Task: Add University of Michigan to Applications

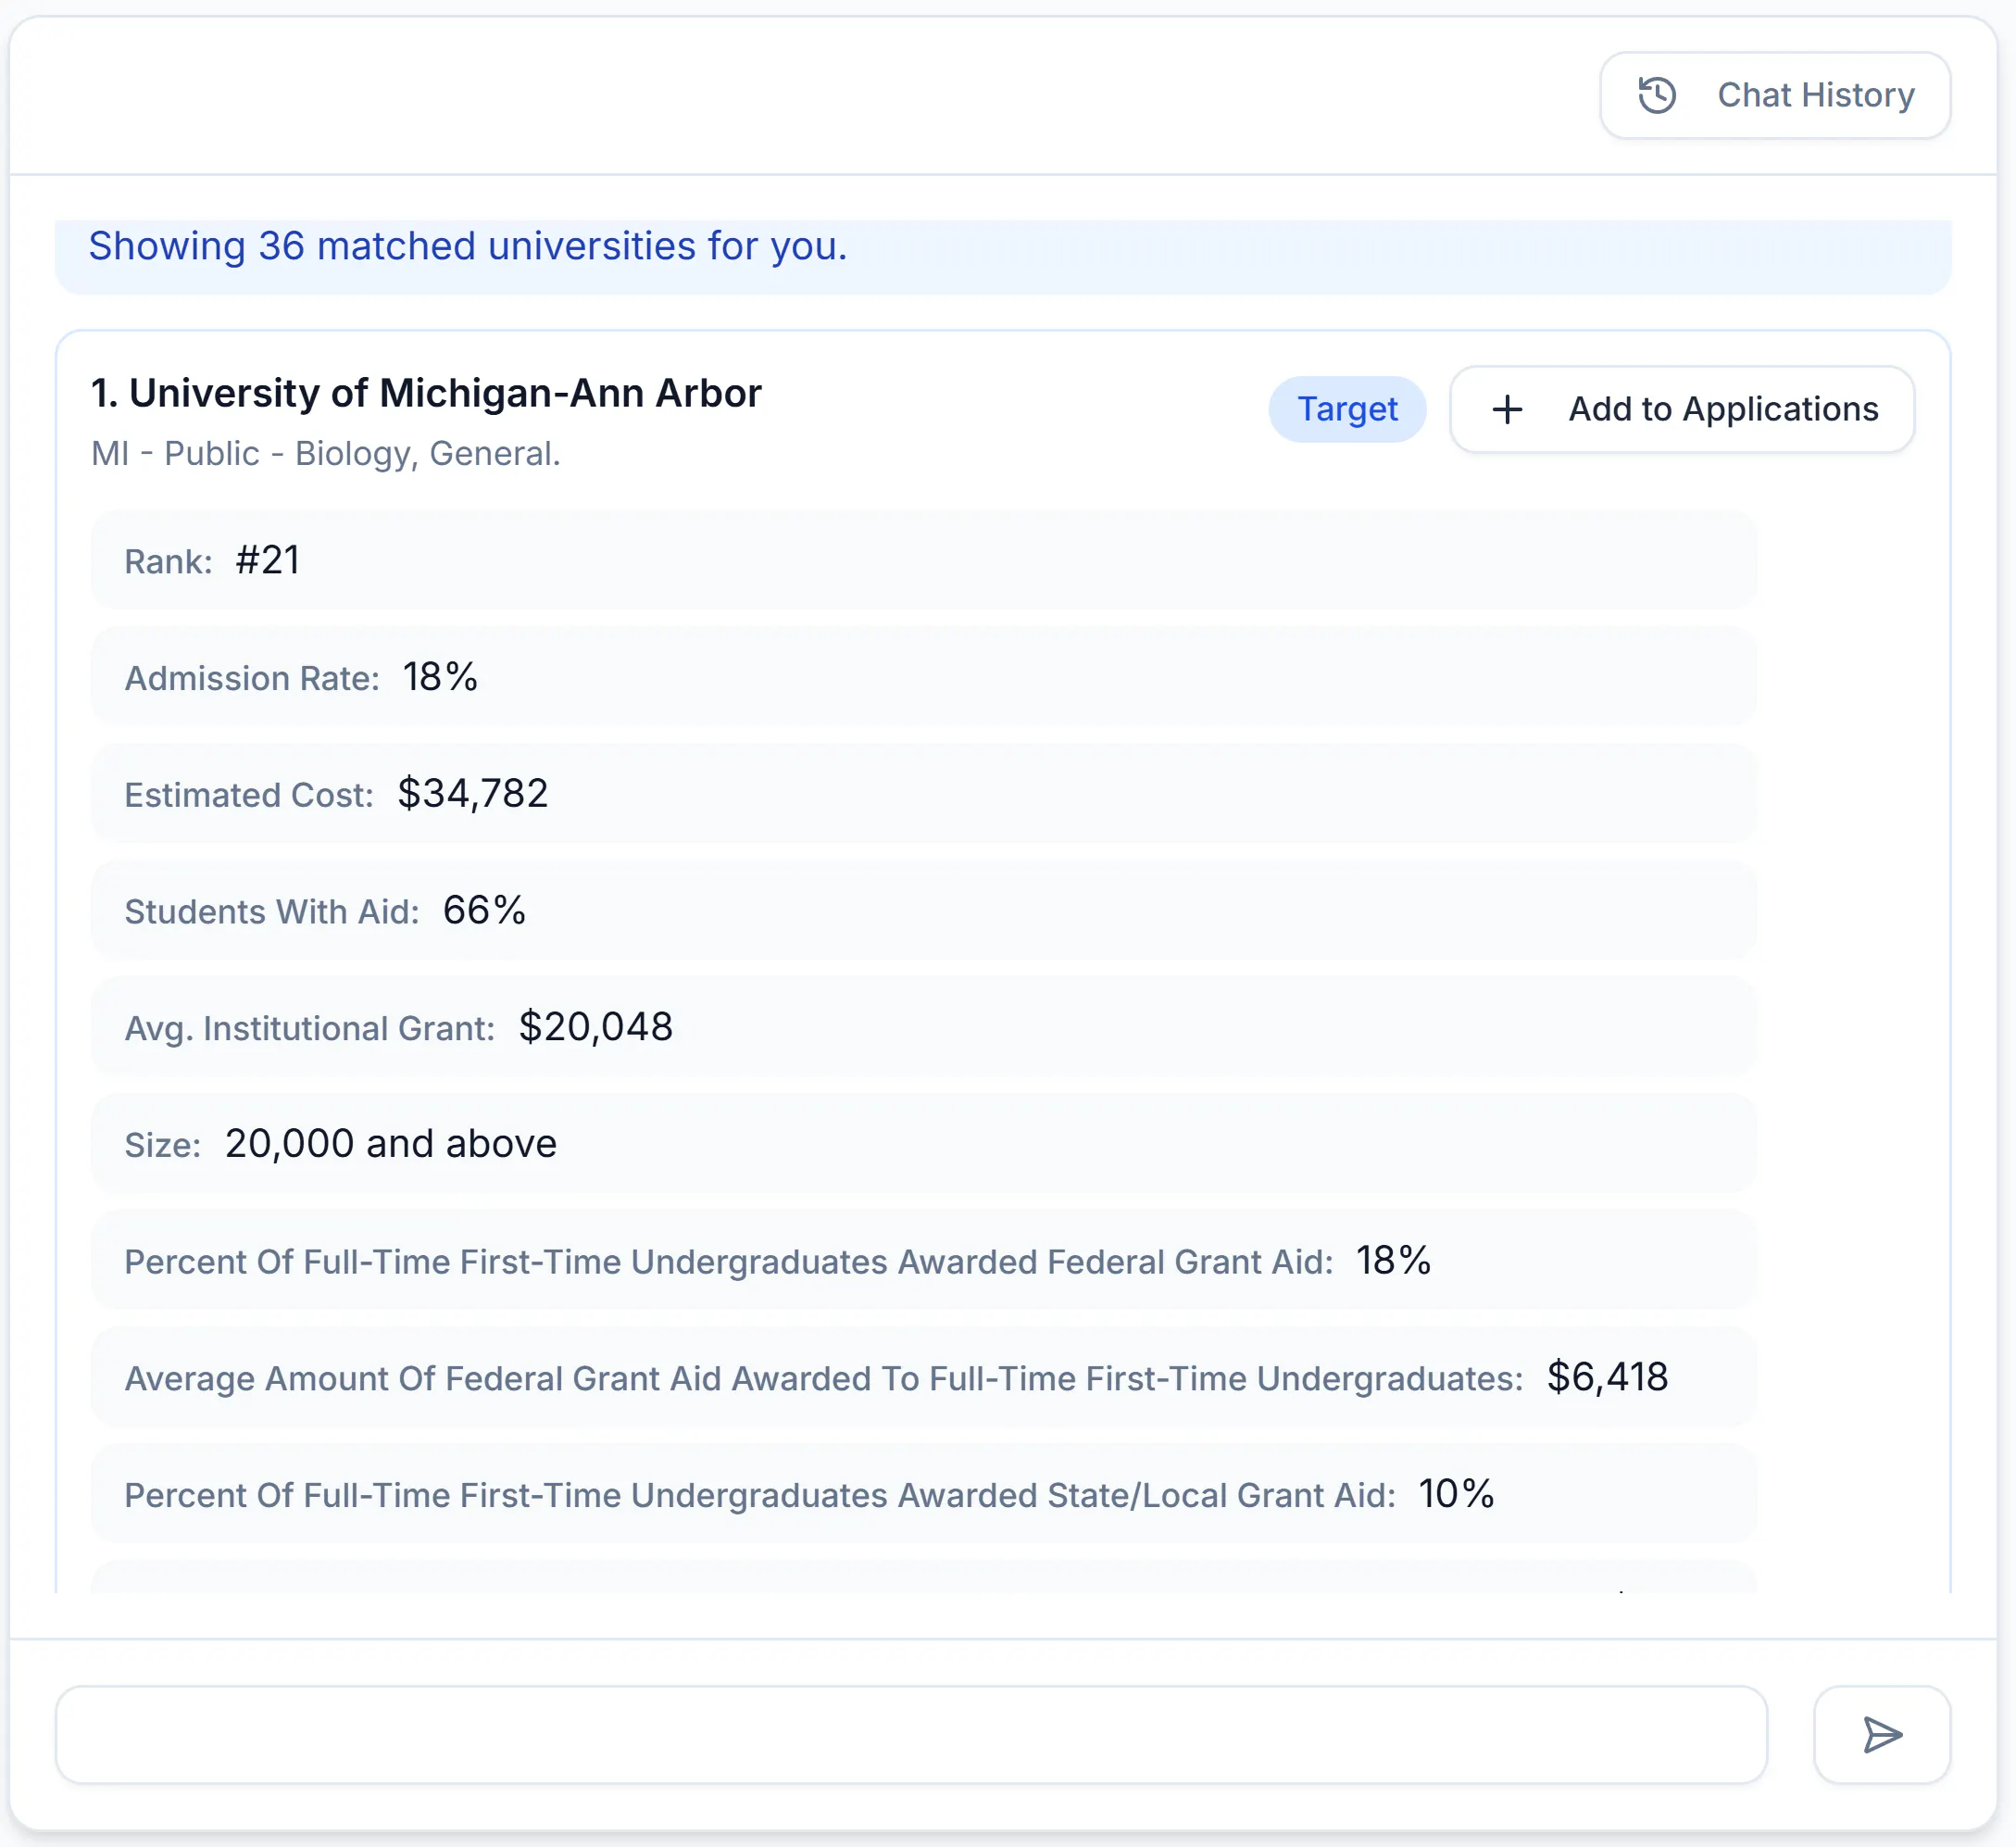Action: pos(1682,409)
